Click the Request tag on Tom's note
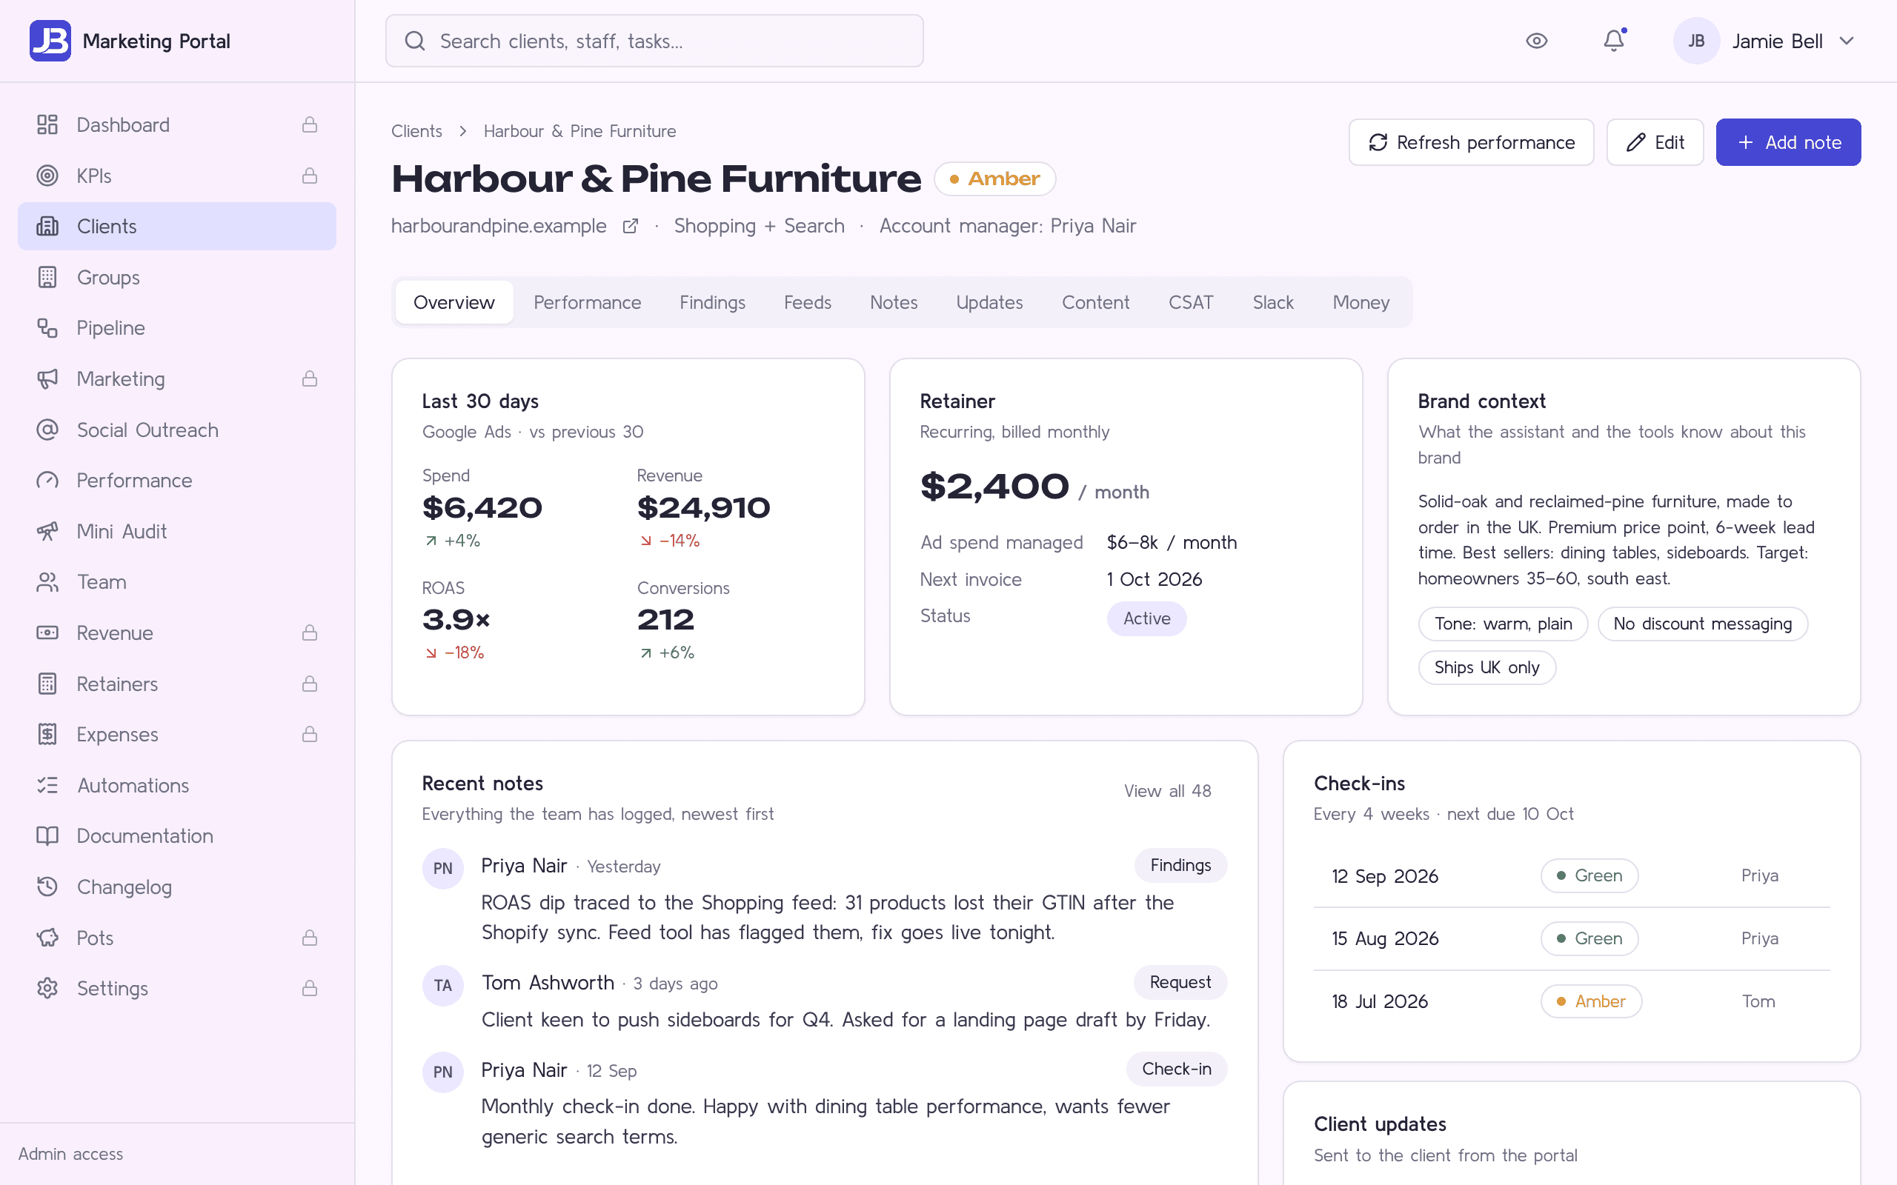 (x=1180, y=982)
